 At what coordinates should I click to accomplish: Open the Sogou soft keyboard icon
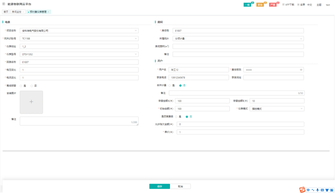click(x=322, y=190)
